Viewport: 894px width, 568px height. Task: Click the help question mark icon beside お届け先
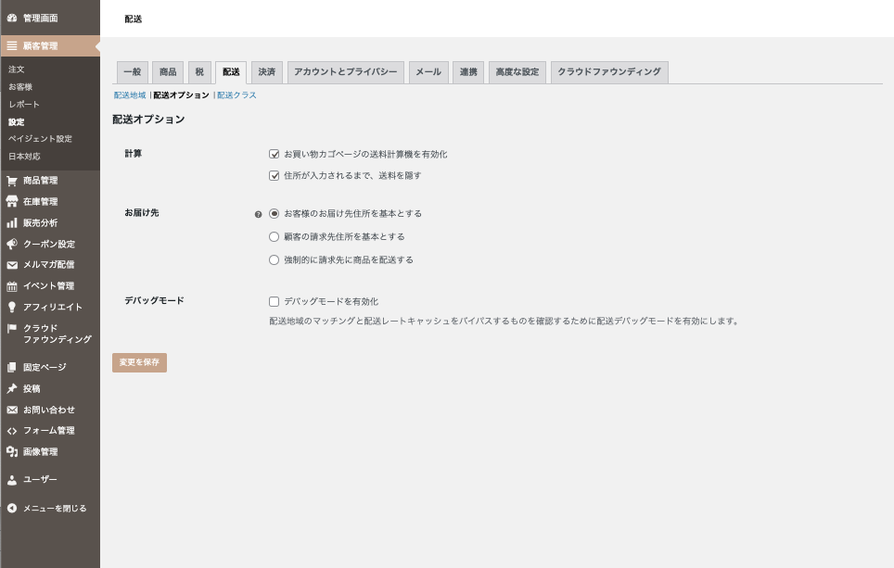pos(259,214)
